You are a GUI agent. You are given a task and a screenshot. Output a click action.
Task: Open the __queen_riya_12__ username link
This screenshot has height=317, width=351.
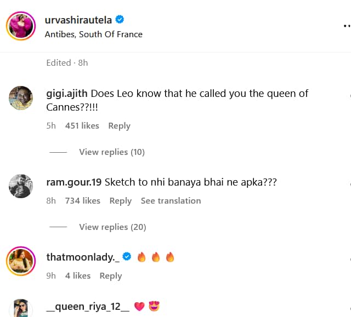pyautogui.click(x=87, y=307)
